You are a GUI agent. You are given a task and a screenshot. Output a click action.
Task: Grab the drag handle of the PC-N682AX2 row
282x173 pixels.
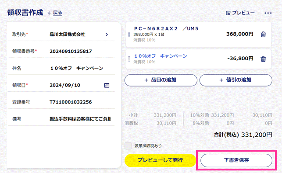point(129,35)
